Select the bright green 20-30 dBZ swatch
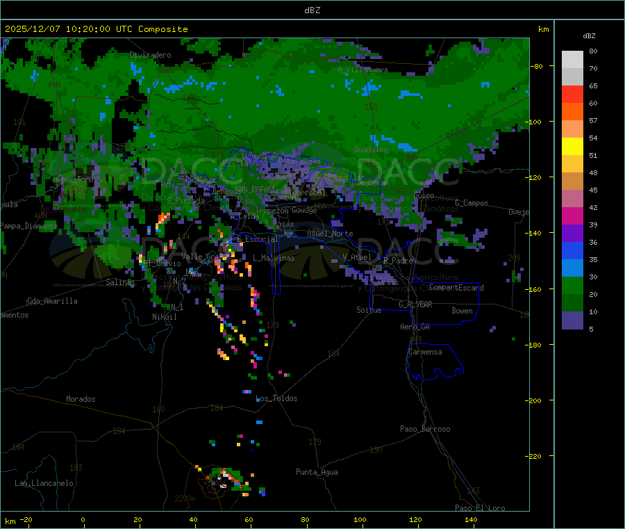 coord(572,286)
